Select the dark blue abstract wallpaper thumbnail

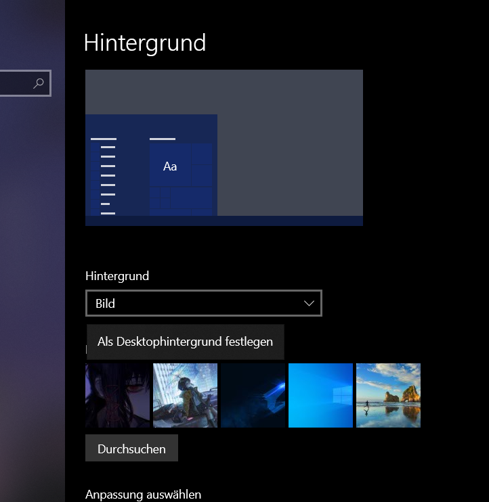pyautogui.click(x=253, y=395)
